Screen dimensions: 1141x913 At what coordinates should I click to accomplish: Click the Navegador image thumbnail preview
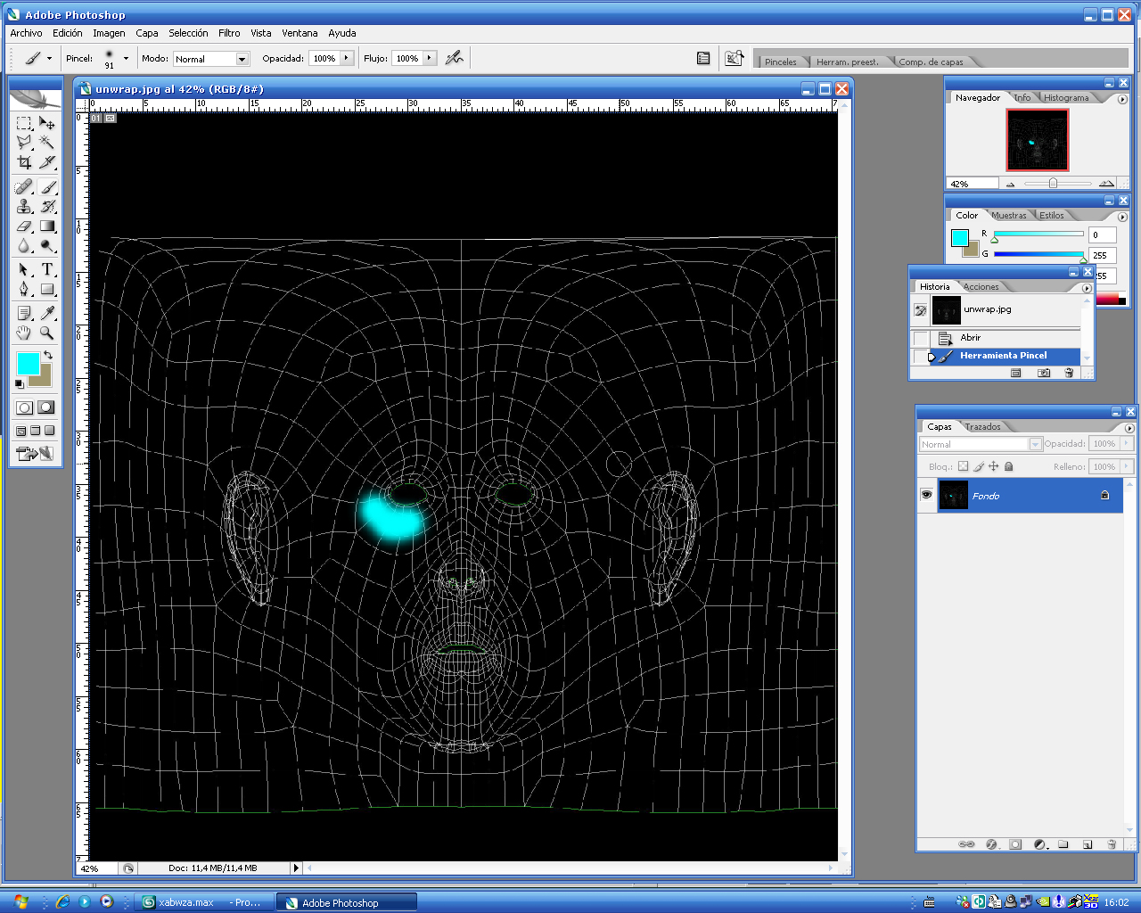1037,140
